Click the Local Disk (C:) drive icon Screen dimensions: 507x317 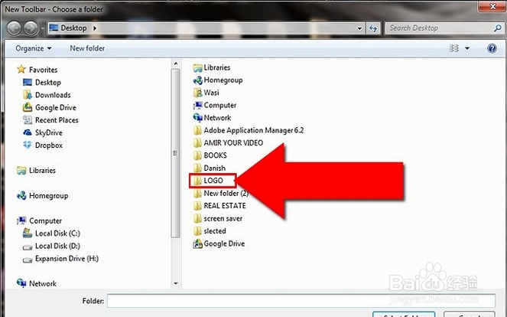click(x=28, y=233)
